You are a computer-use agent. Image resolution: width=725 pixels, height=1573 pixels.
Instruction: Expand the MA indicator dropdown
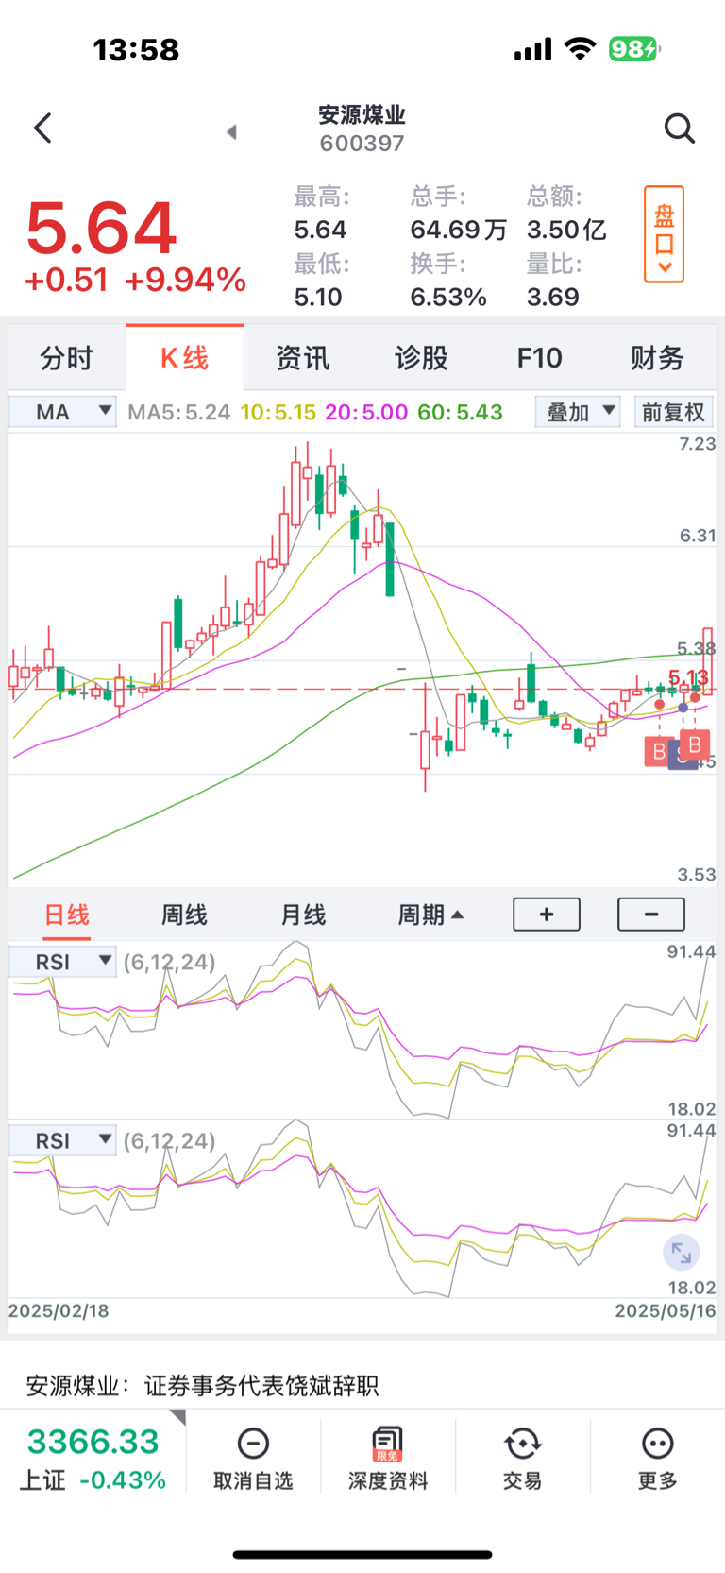[62, 412]
